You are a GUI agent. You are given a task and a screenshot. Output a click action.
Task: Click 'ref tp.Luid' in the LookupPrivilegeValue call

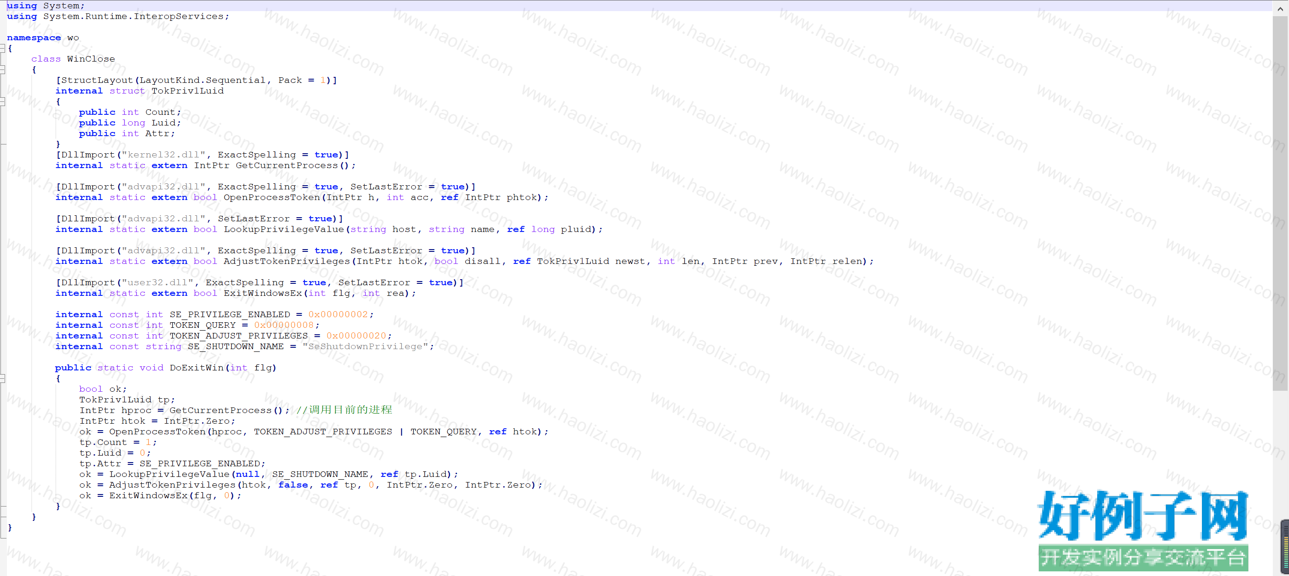[413, 475]
